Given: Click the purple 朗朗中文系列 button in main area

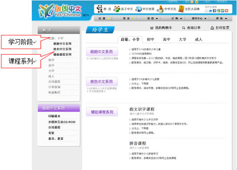Looking at the screenshot, I should coord(102,52).
